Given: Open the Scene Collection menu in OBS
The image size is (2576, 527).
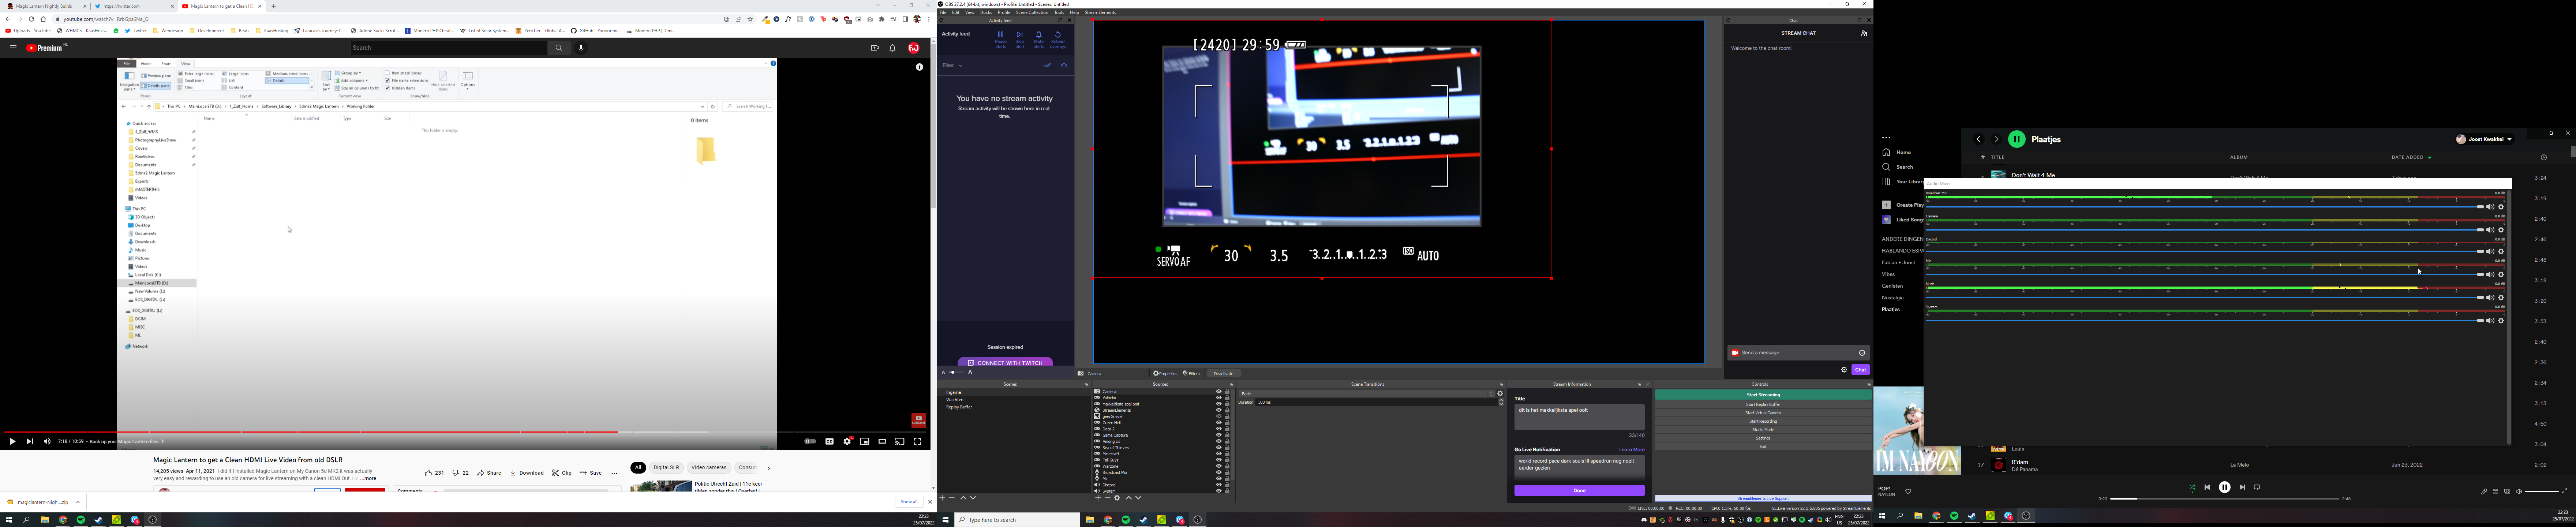Looking at the screenshot, I should click(1032, 12).
